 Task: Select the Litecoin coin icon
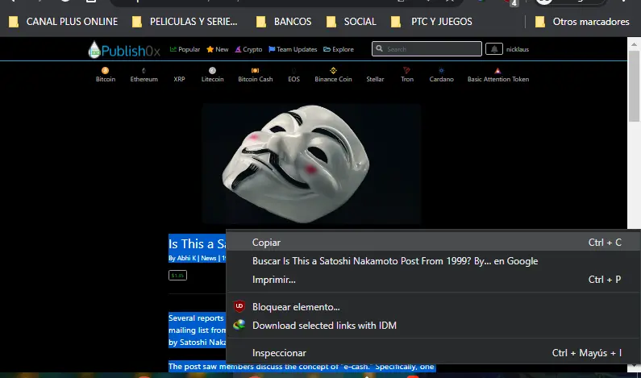212,71
